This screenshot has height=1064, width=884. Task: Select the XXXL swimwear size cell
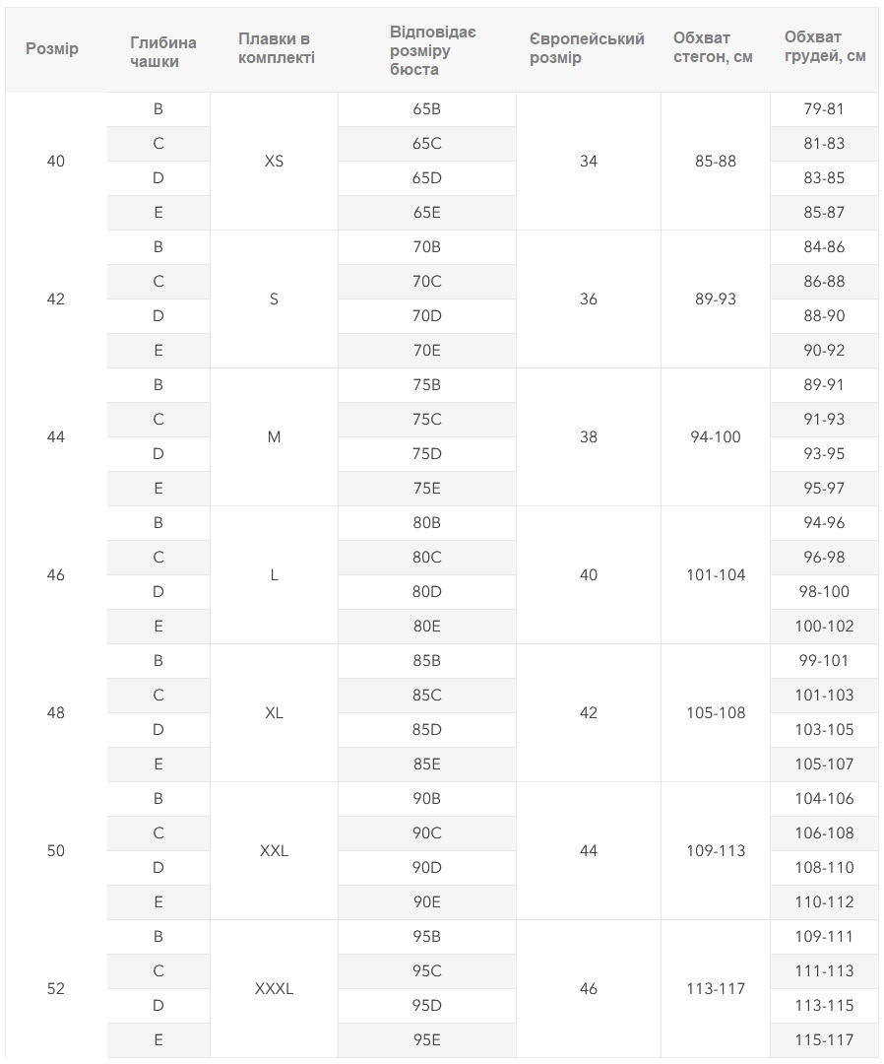[274, 989]
